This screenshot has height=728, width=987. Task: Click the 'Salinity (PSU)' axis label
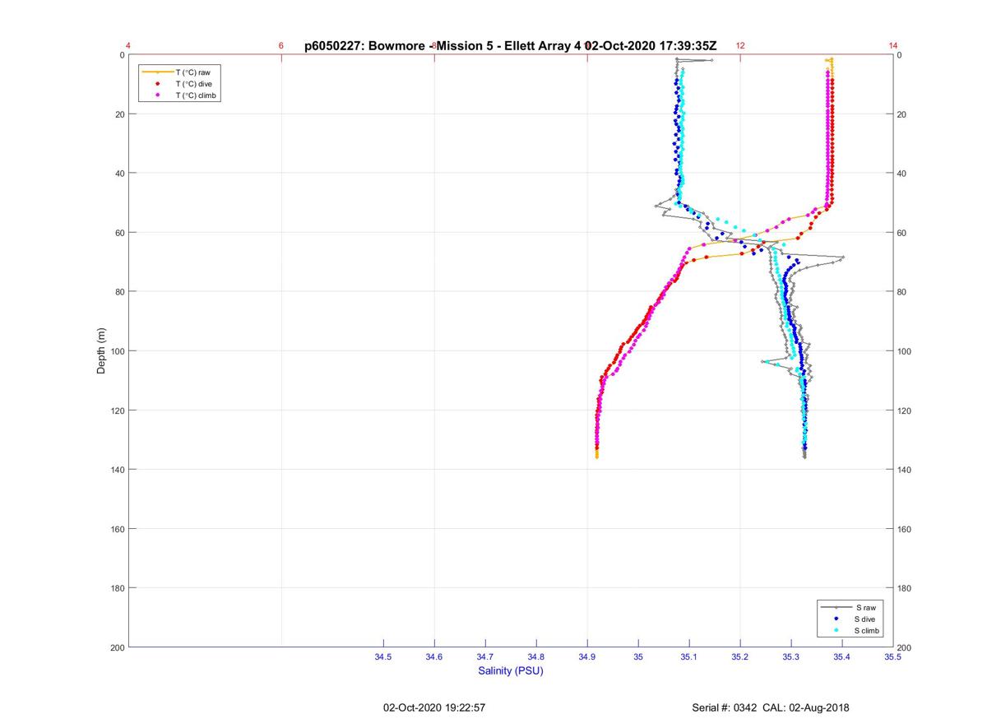[511, 671]
